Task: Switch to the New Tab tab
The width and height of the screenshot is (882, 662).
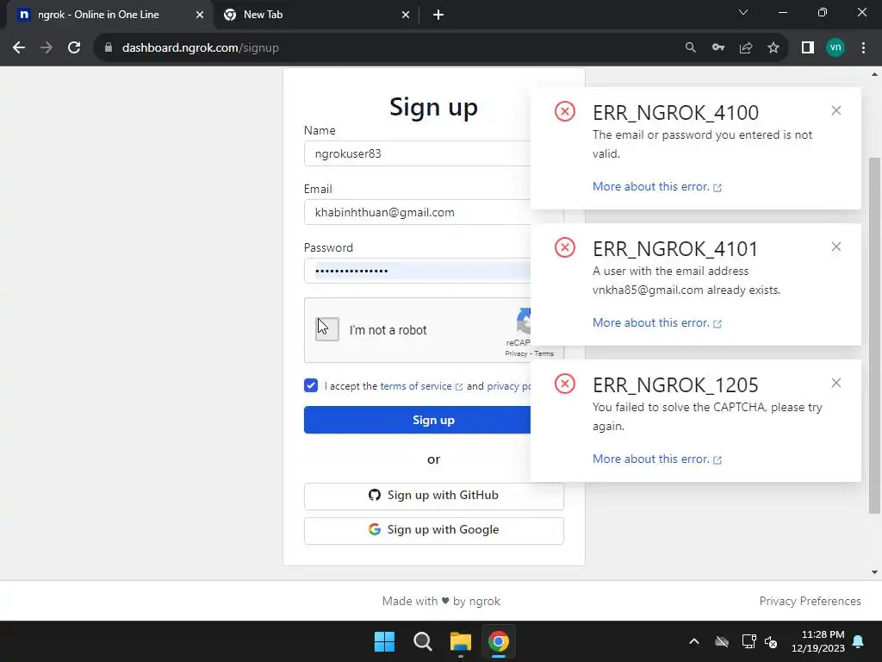Action: pos(315,16)
